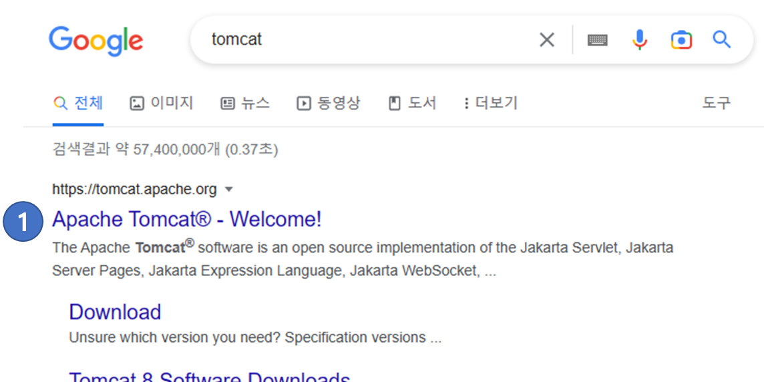The width and height of the screenshot is (764, 382).
Task: Open the on-screen keyboard icon
Action: (597, 41)
